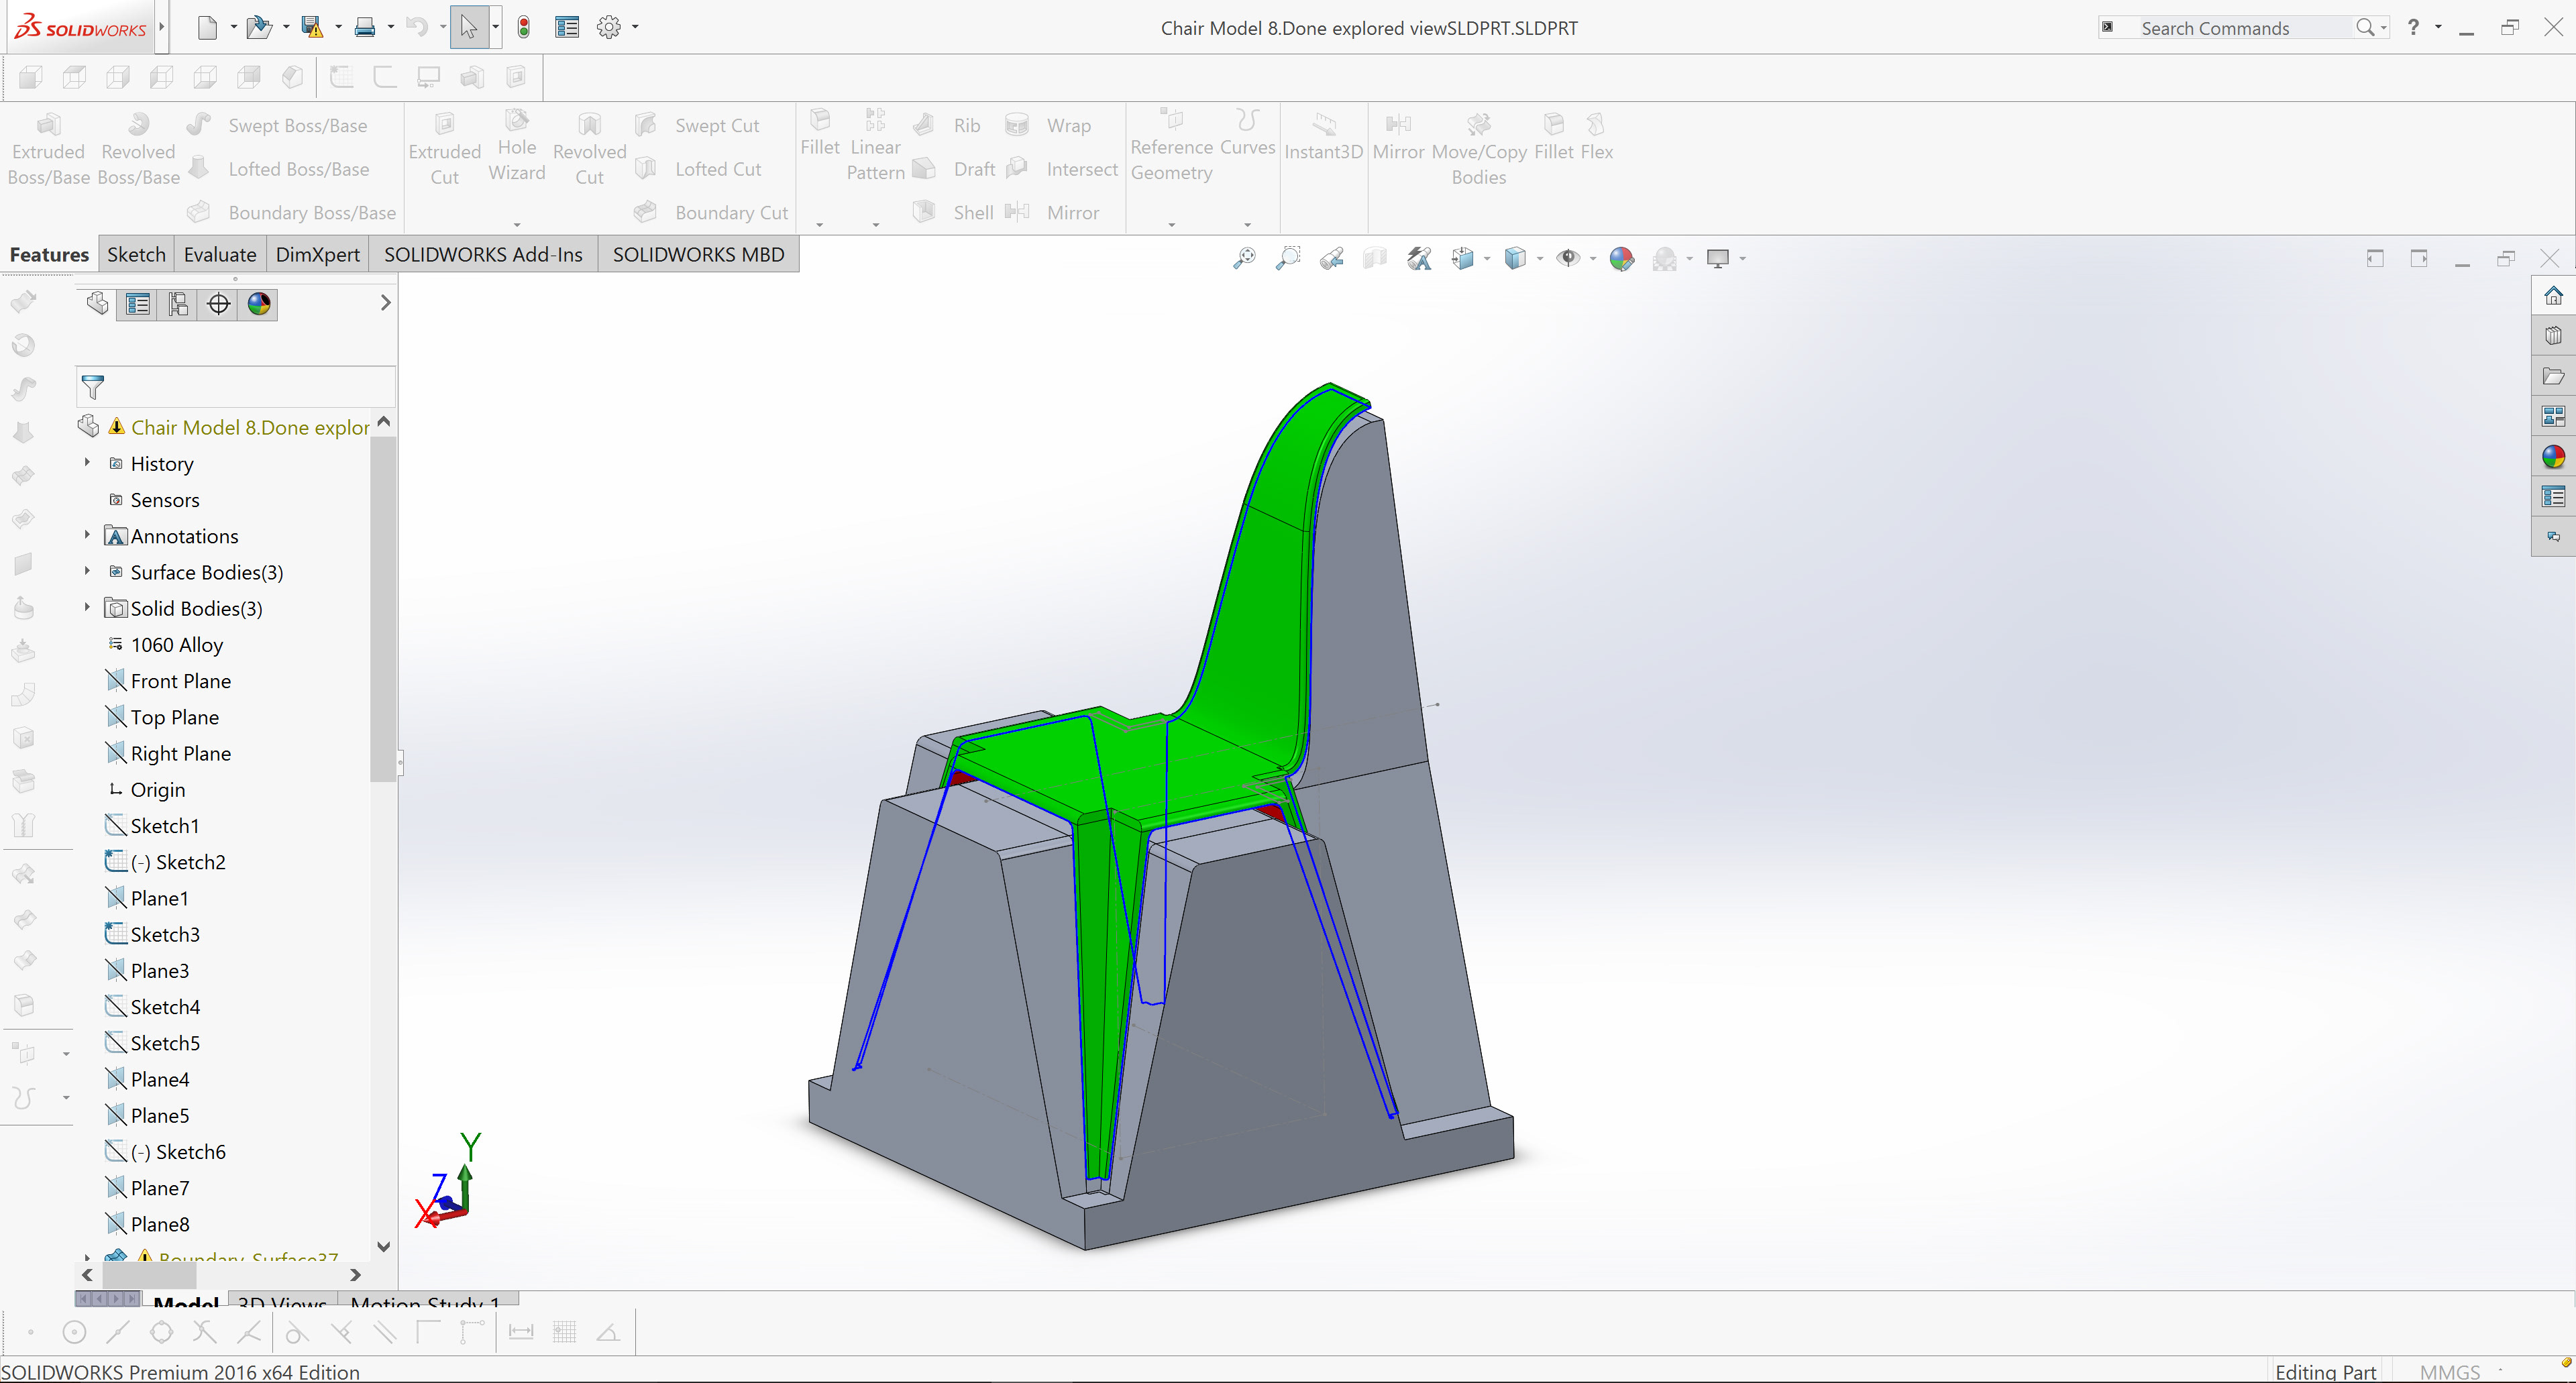Switch to DimXpertManager crosshair tab icon
This screenshot has width=2576, height=1383.
click(218, 304)
